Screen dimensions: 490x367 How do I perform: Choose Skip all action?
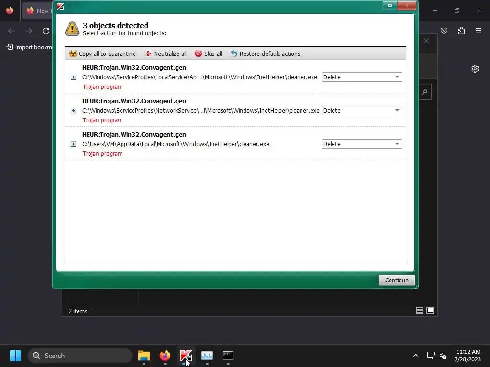(x=209, y=54)
